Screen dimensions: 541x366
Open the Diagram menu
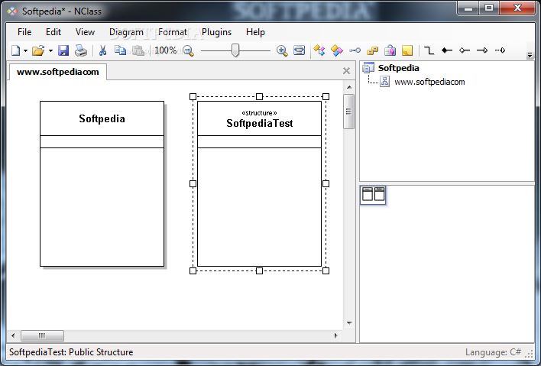(126, 32)
